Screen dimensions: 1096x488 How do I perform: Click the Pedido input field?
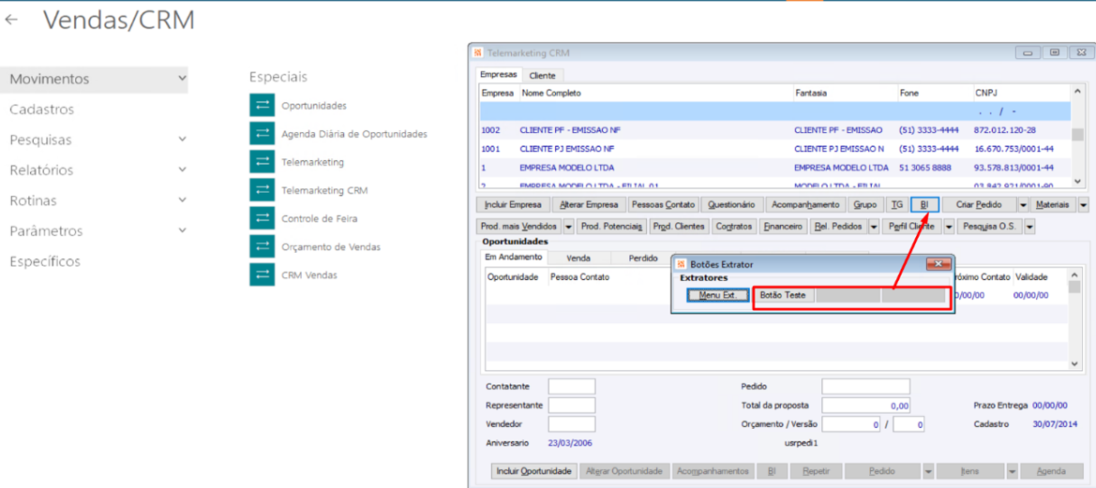pyautogui.click(x=866, y=386)
